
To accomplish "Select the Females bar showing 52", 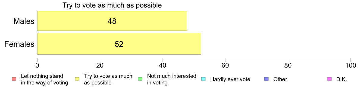I will click(x=119, y=44).
